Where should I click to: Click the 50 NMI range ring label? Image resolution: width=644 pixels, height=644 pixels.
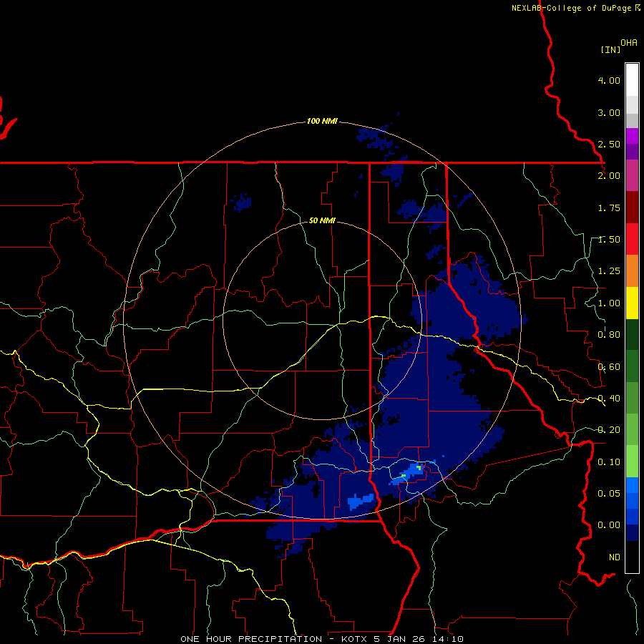[322, 221]
